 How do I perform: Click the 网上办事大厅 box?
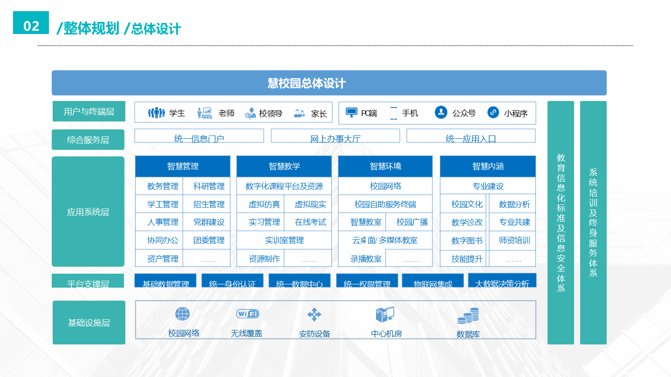(335, 136)
